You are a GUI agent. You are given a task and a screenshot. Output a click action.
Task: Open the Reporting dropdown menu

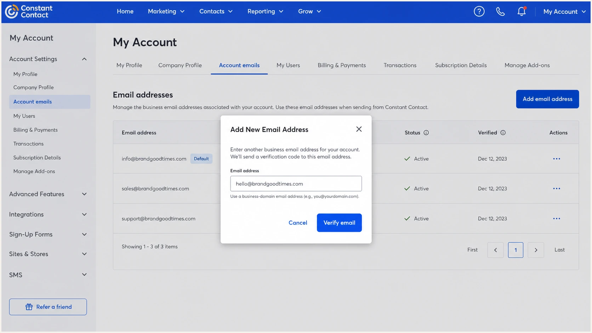click(x=266, y=11)
